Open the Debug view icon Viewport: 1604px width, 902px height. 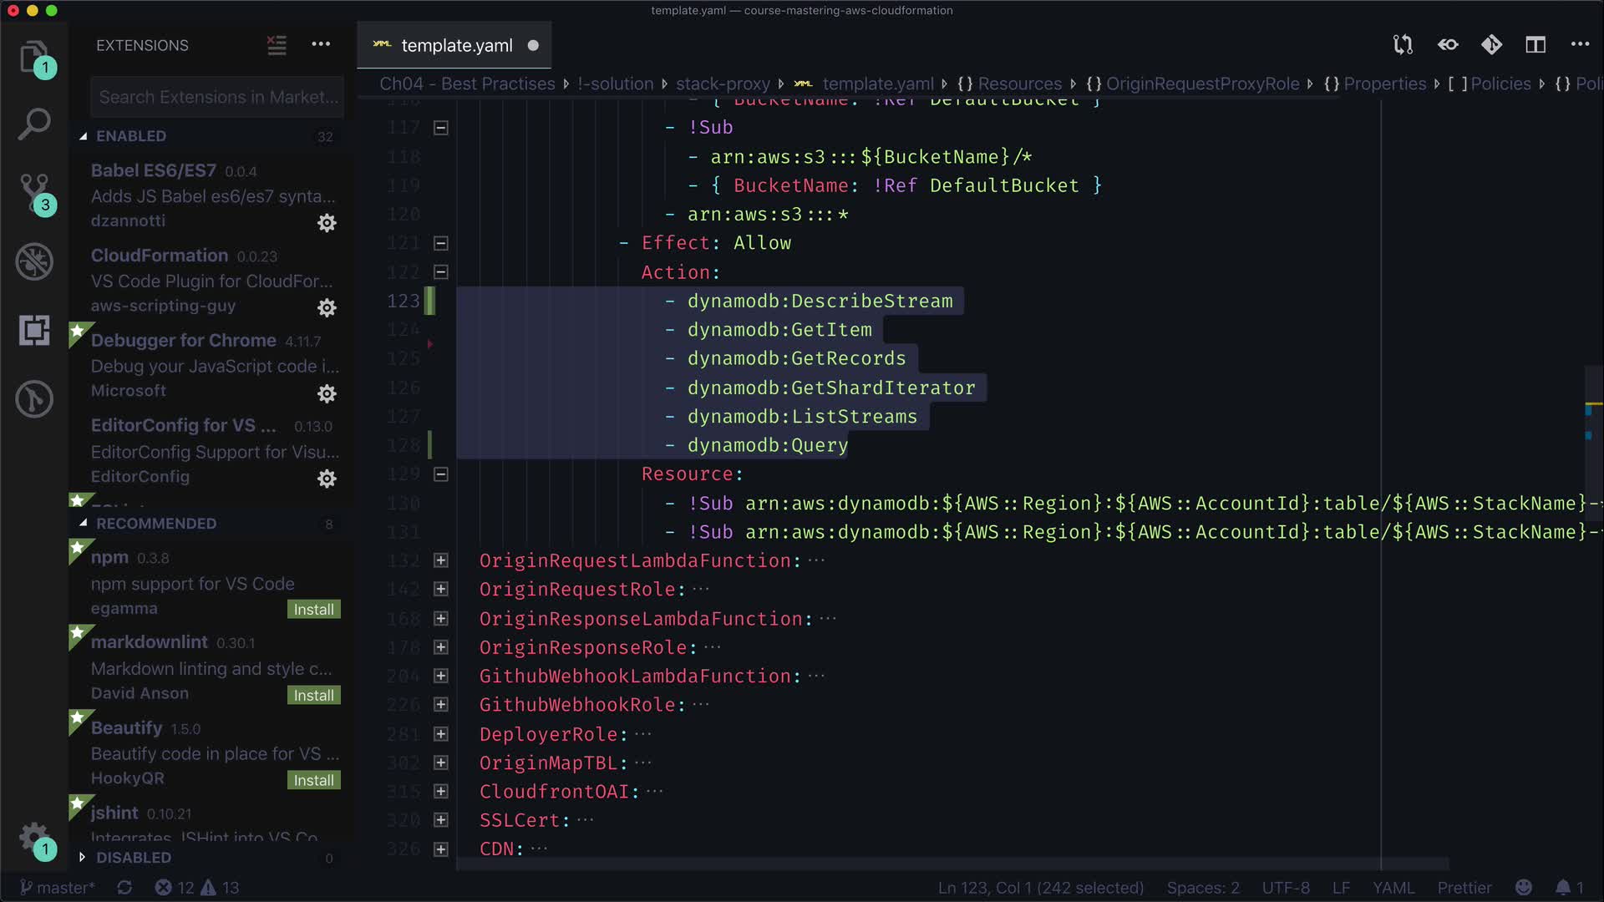tap(33, 261)
